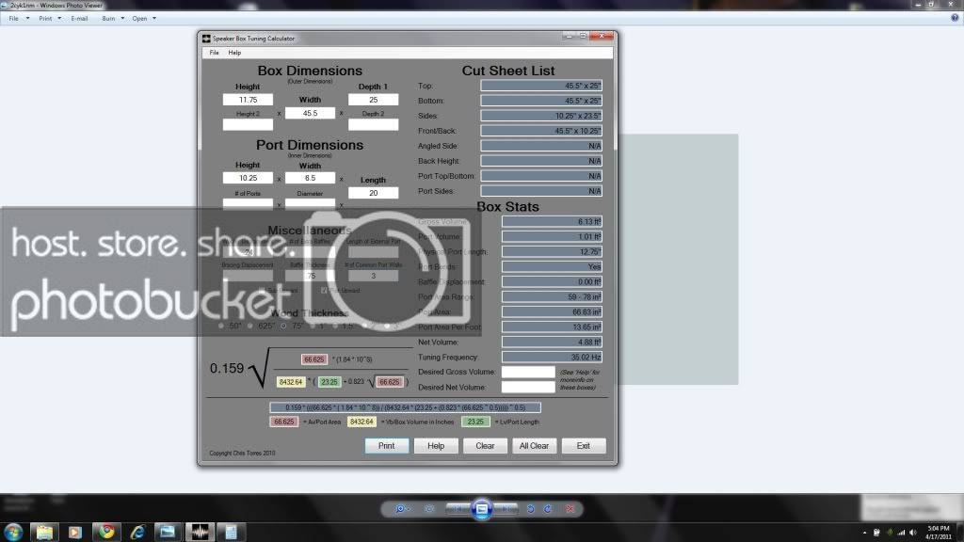Click the All Clear button
Image resolution: width=964 pixels, height=542 pixels.
pyautogui.click(x=535, y=445)
